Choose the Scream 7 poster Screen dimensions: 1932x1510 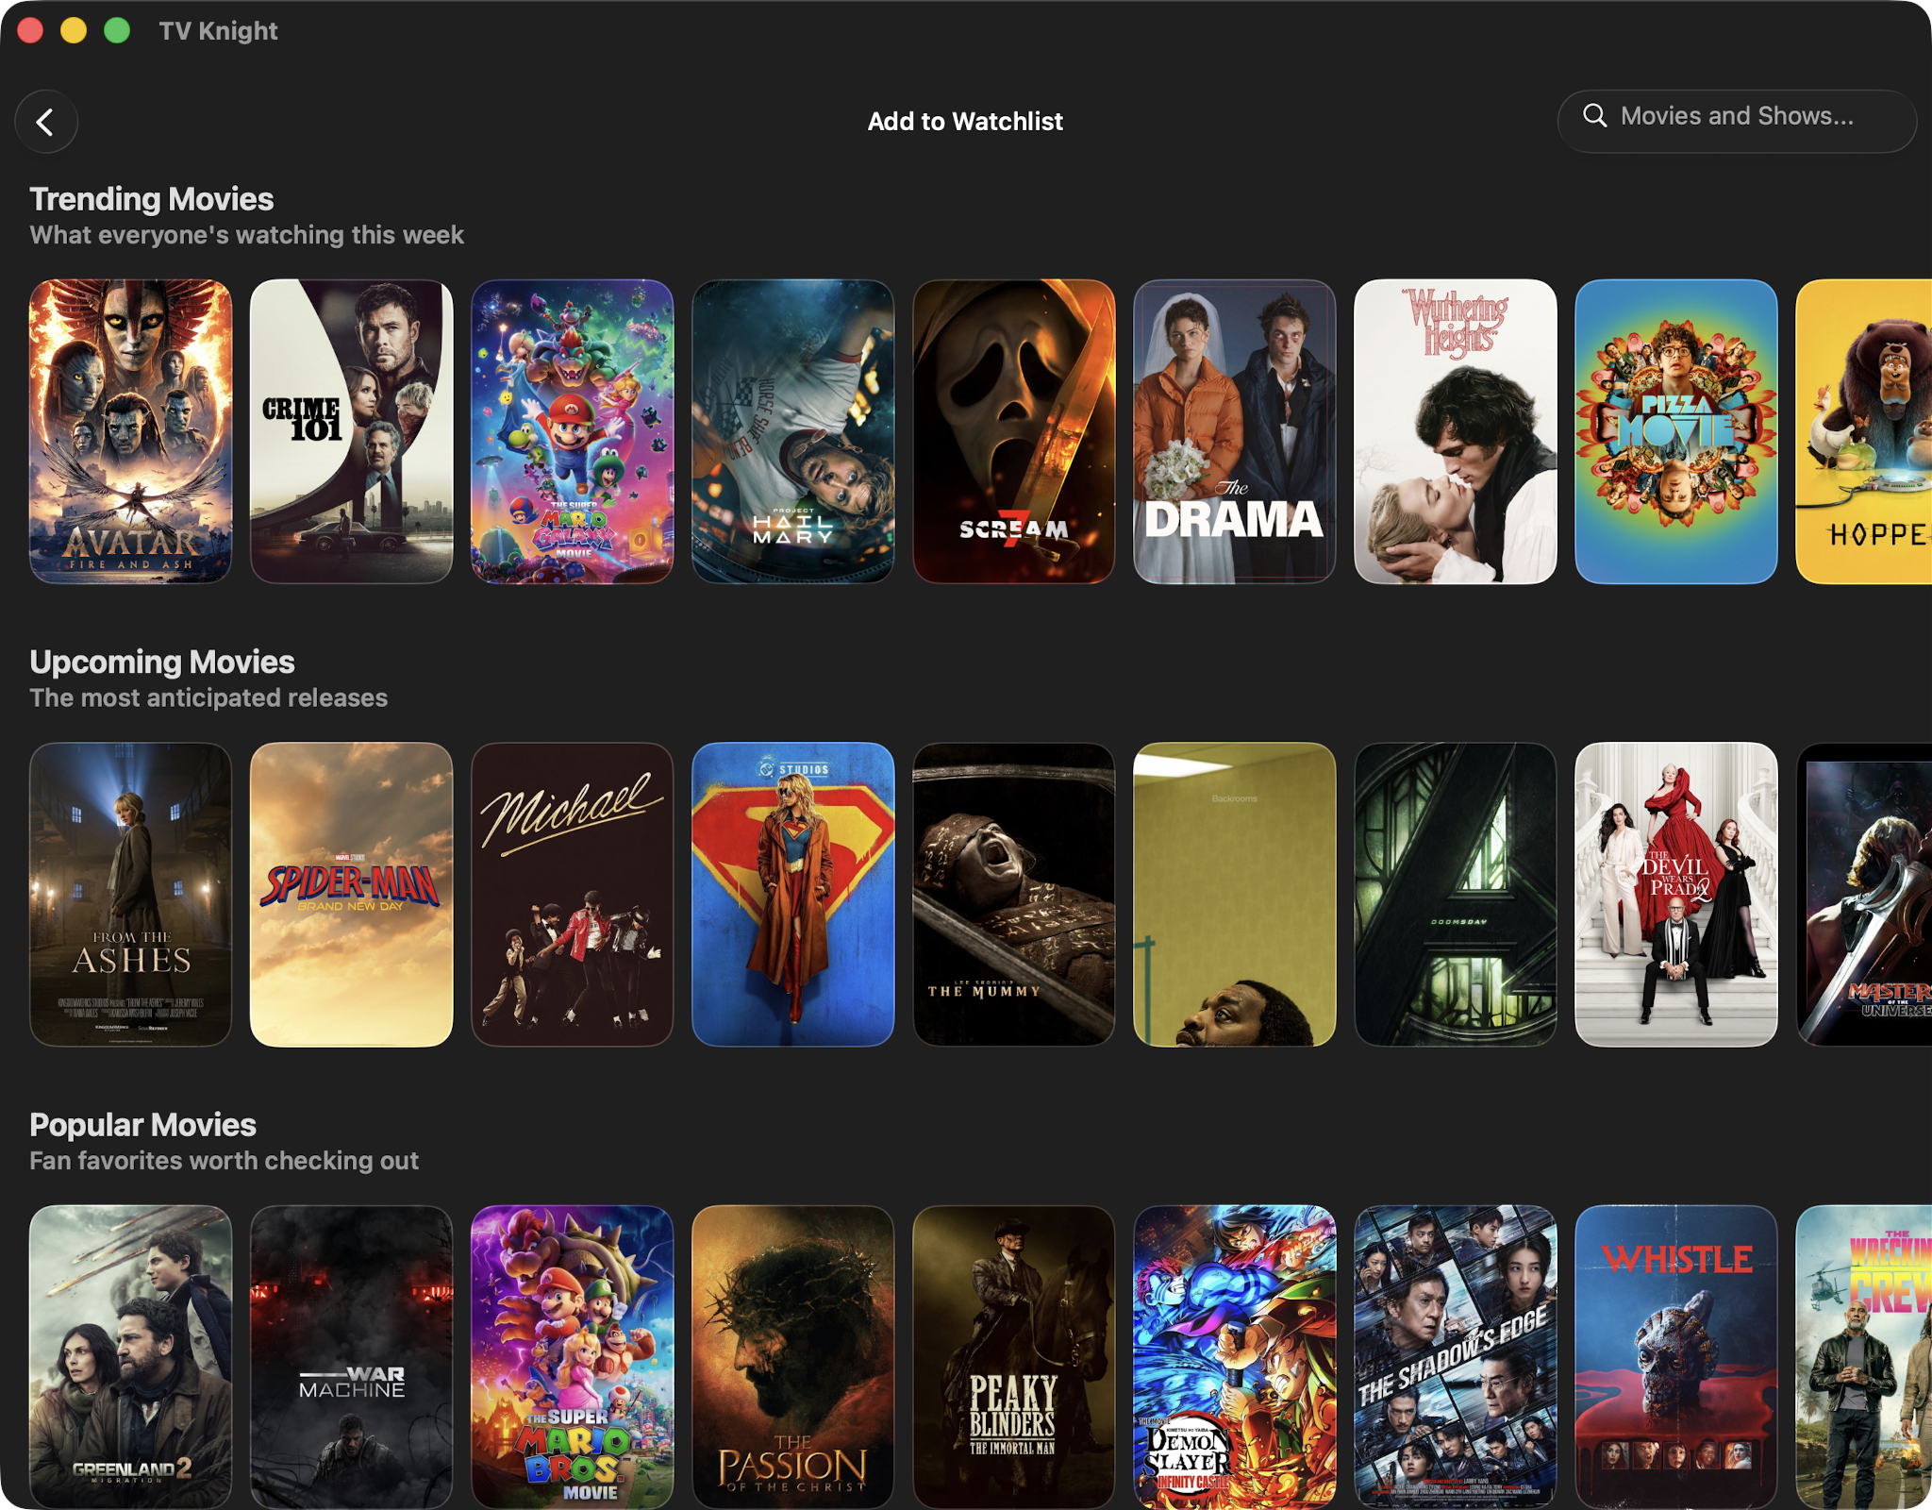1013,431
